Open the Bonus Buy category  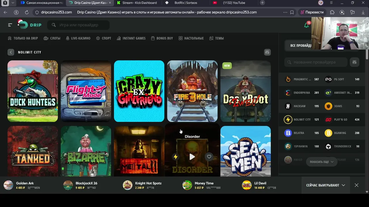pos(162,38)
